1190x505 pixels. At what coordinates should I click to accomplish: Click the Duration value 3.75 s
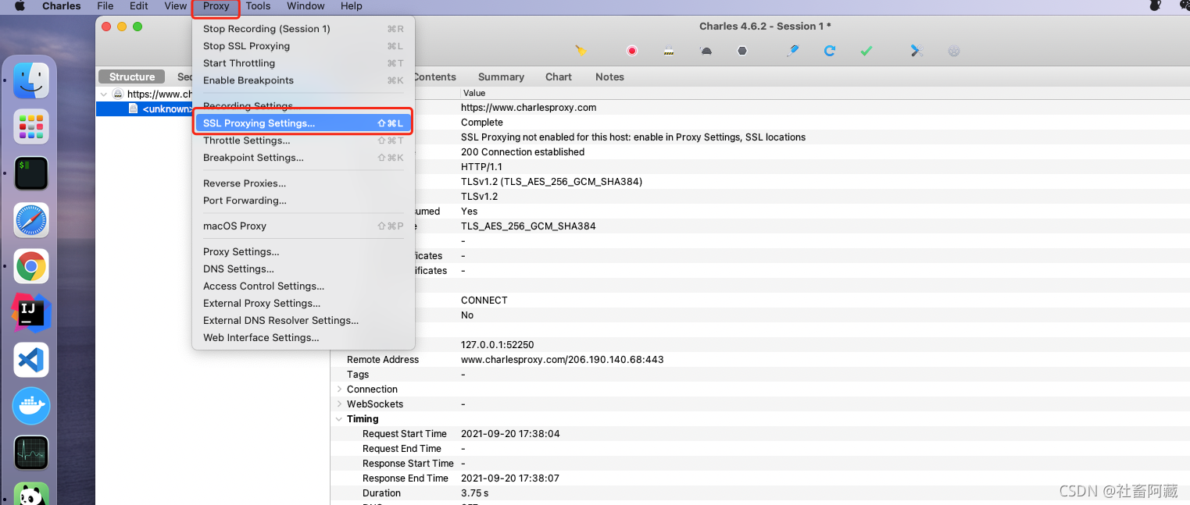pyautogui.click(x=474, y=493)
